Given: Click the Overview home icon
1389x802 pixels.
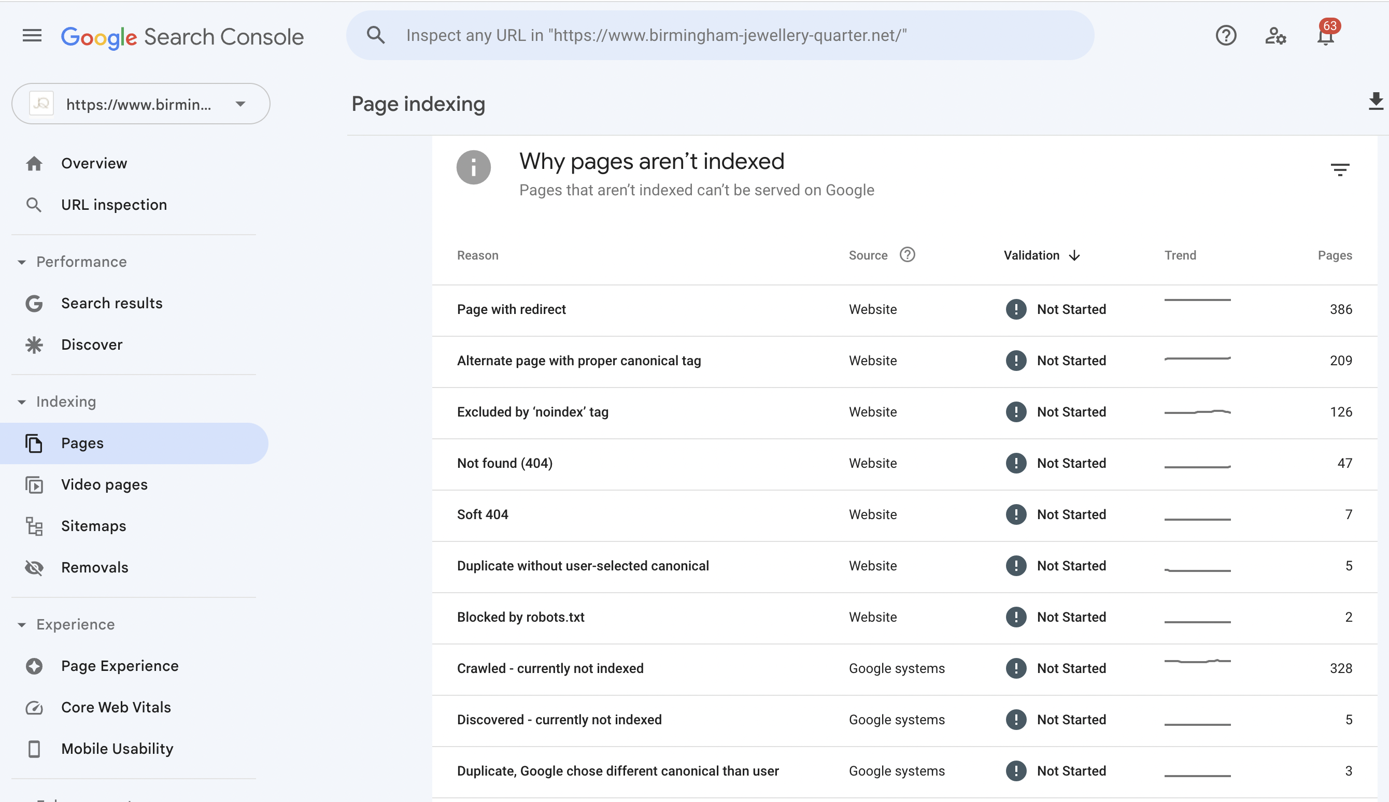Looking at the screenshot, I should (34, 164).
